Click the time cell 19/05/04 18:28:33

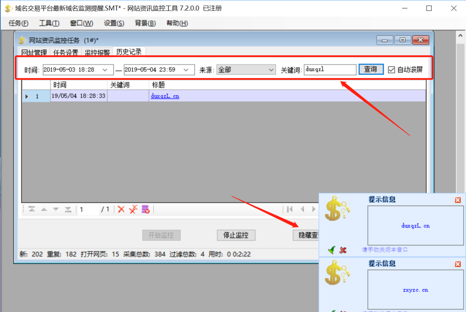pos(79,96)
